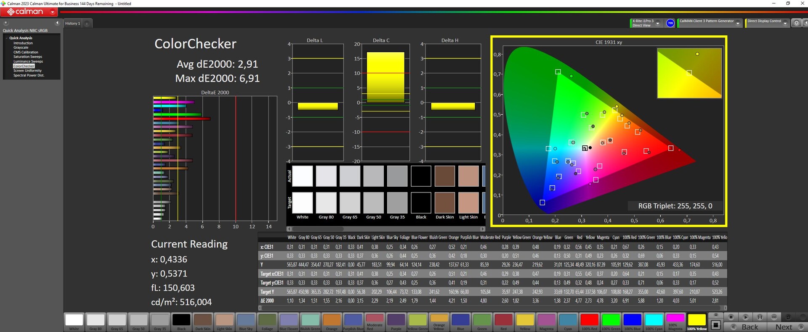Collapse the left workflow panel arrow
The width and height of the screenshot is (808, 332).
tap(57, 23)
